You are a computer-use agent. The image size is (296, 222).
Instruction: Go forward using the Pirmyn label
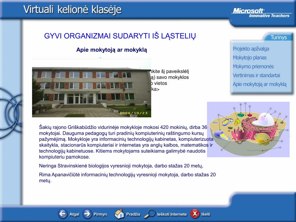click(x=100, y=214)
